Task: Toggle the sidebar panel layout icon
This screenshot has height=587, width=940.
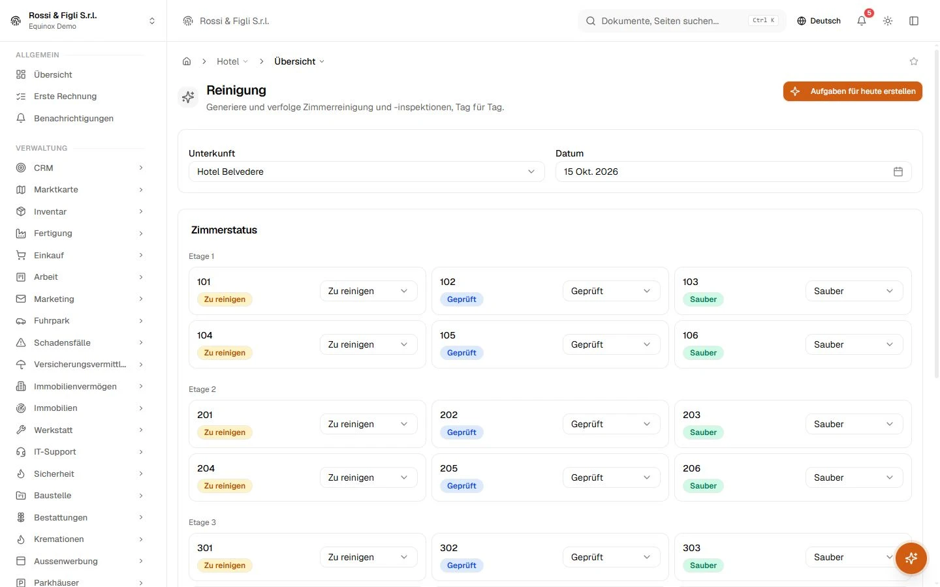Action: pos(914,21)
